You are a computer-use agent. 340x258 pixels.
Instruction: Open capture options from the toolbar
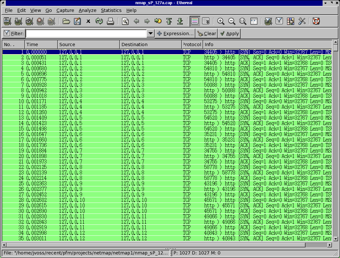point(18,21)
